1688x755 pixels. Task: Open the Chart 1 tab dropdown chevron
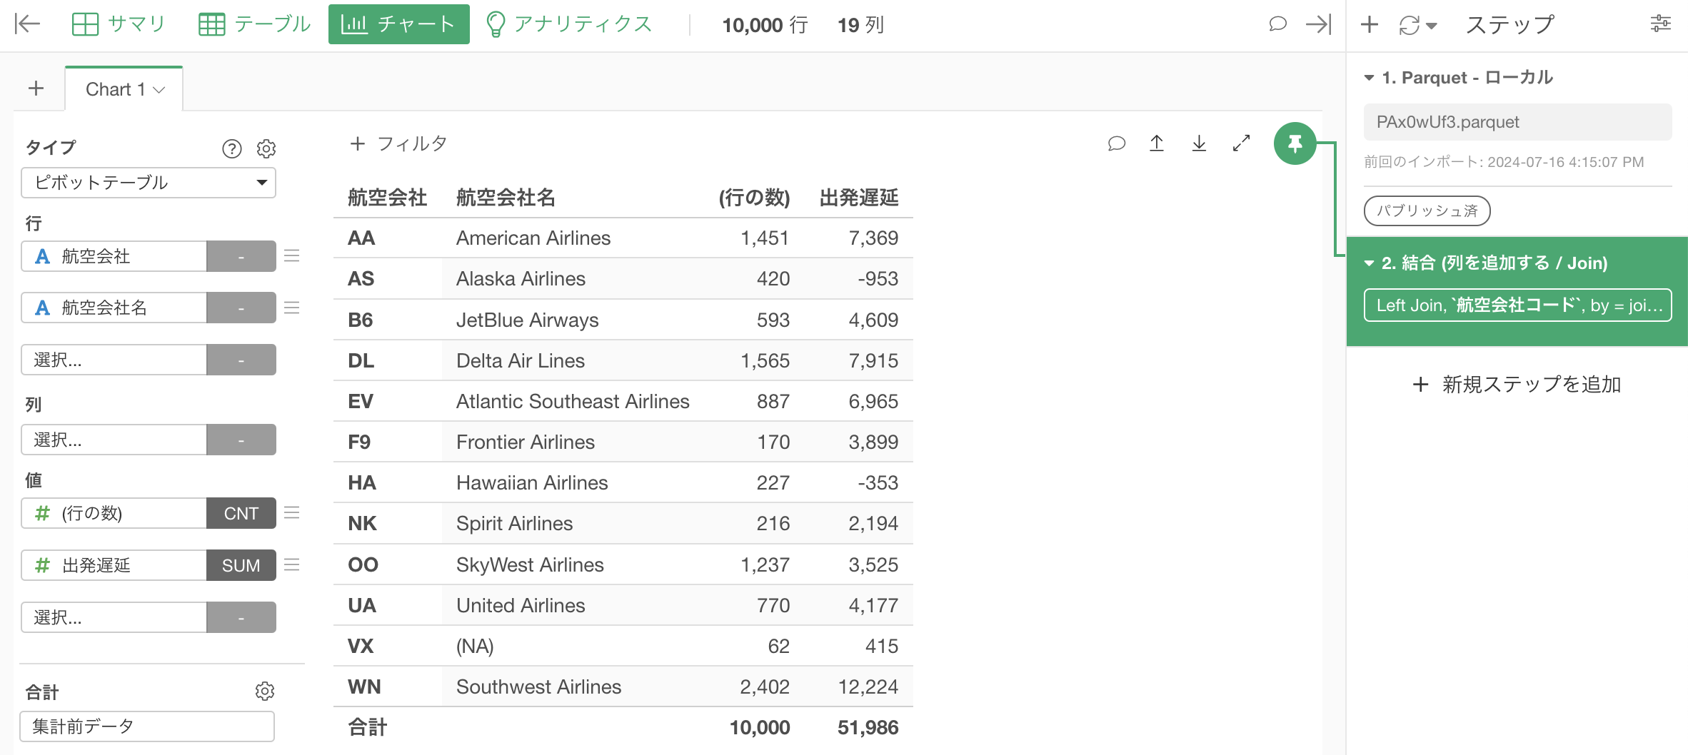159,90
